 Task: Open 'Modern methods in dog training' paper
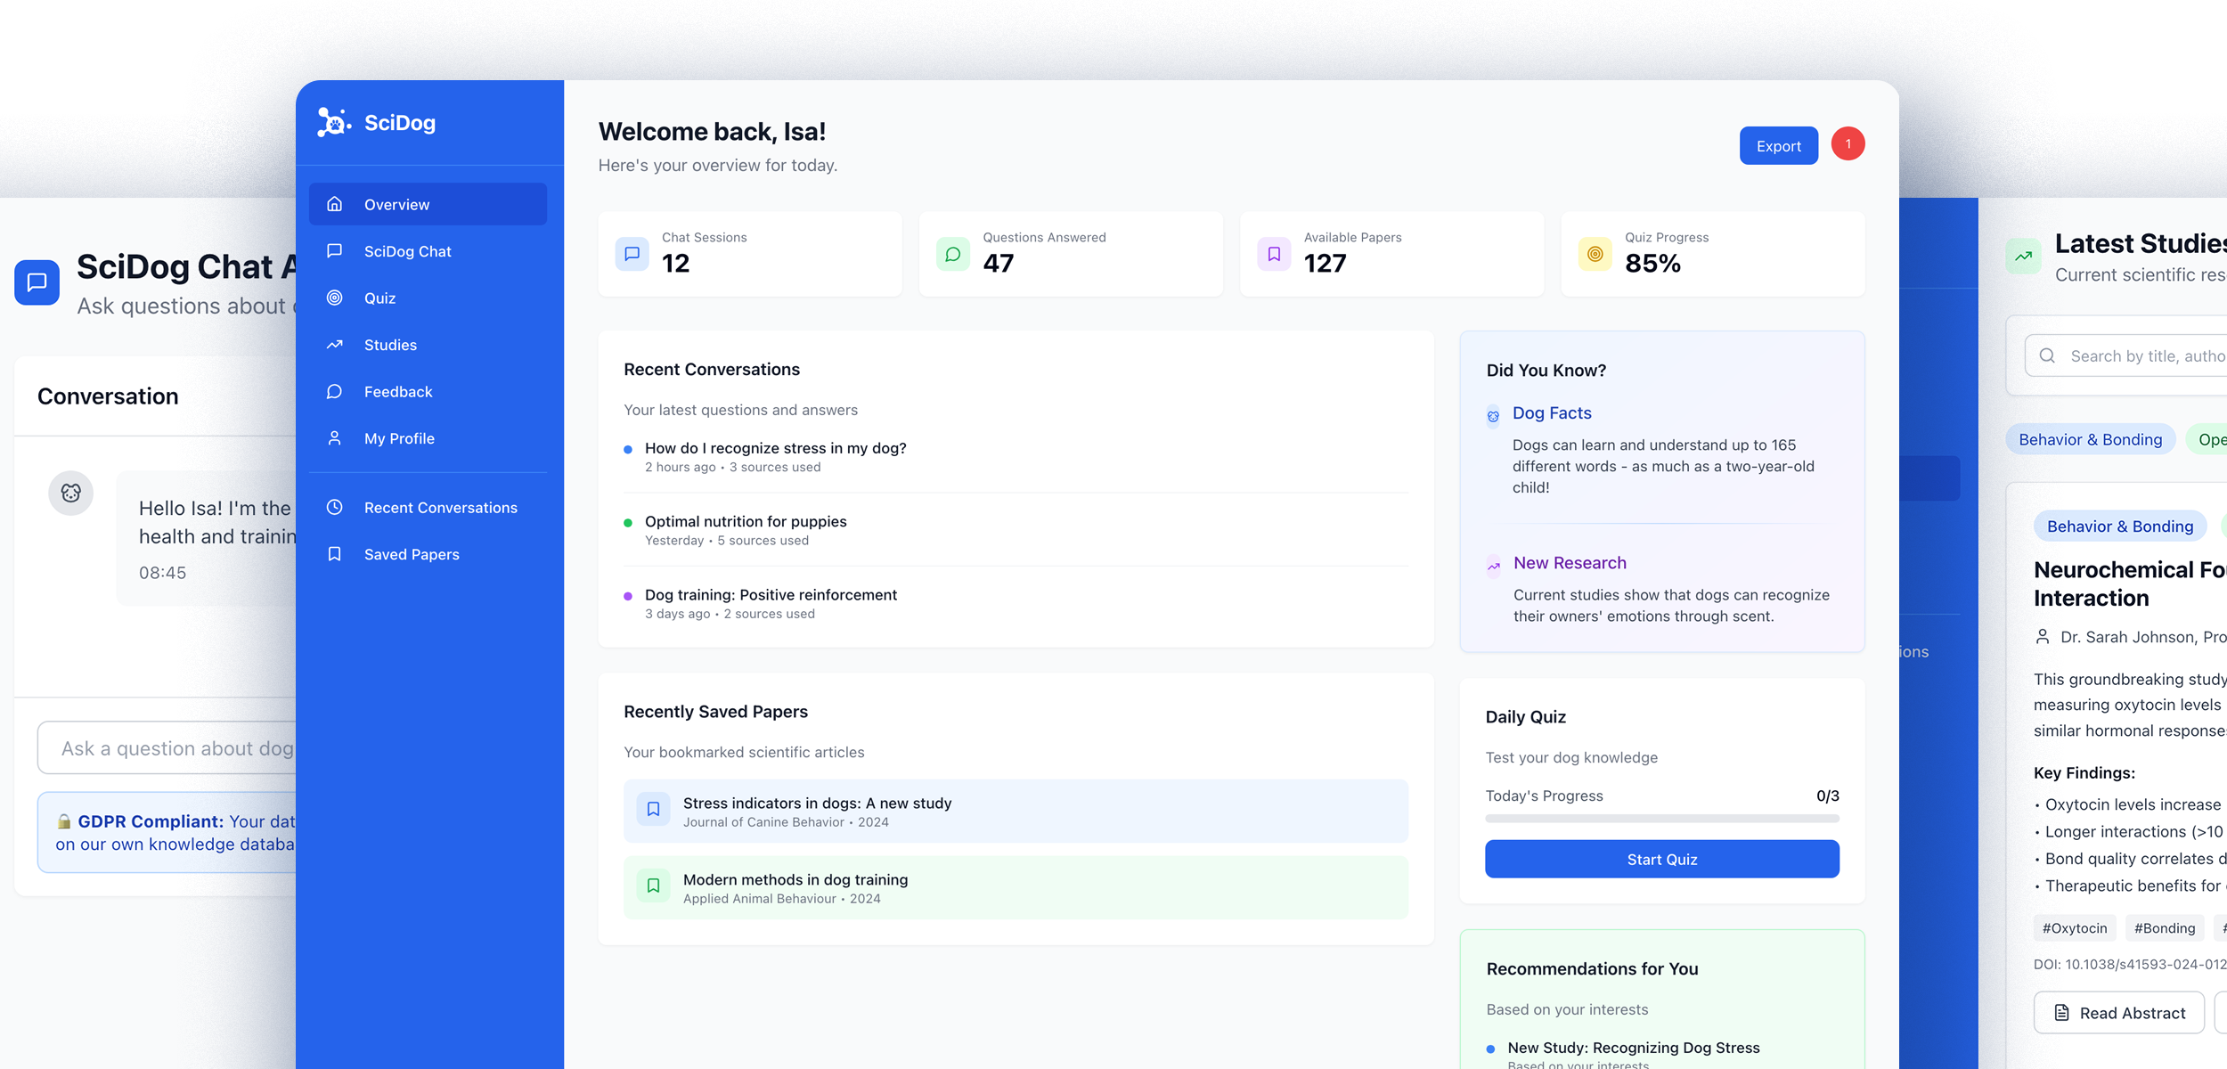1016,887
